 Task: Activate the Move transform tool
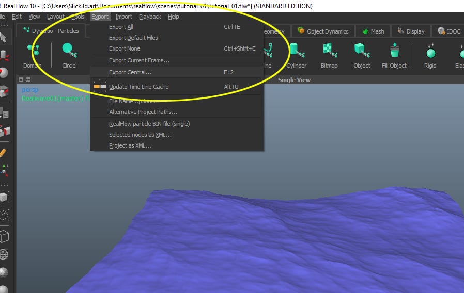(x=4, y=55)
